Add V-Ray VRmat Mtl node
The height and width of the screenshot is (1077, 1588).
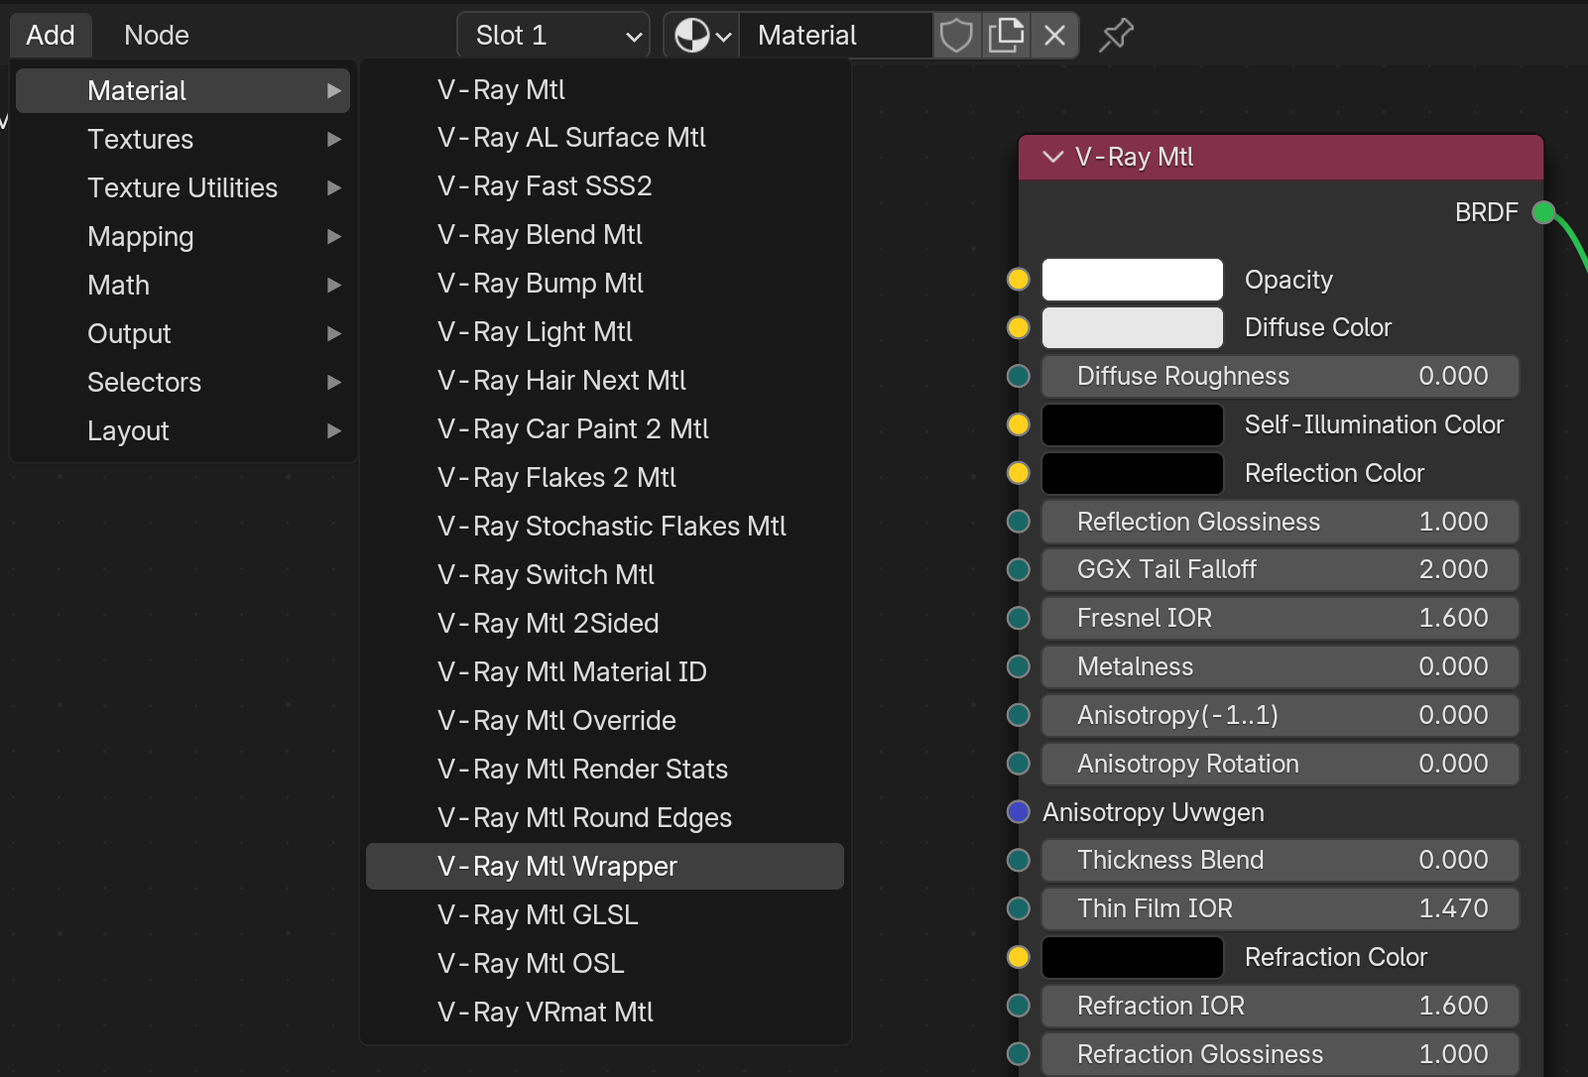click(x=605, y=1013)
